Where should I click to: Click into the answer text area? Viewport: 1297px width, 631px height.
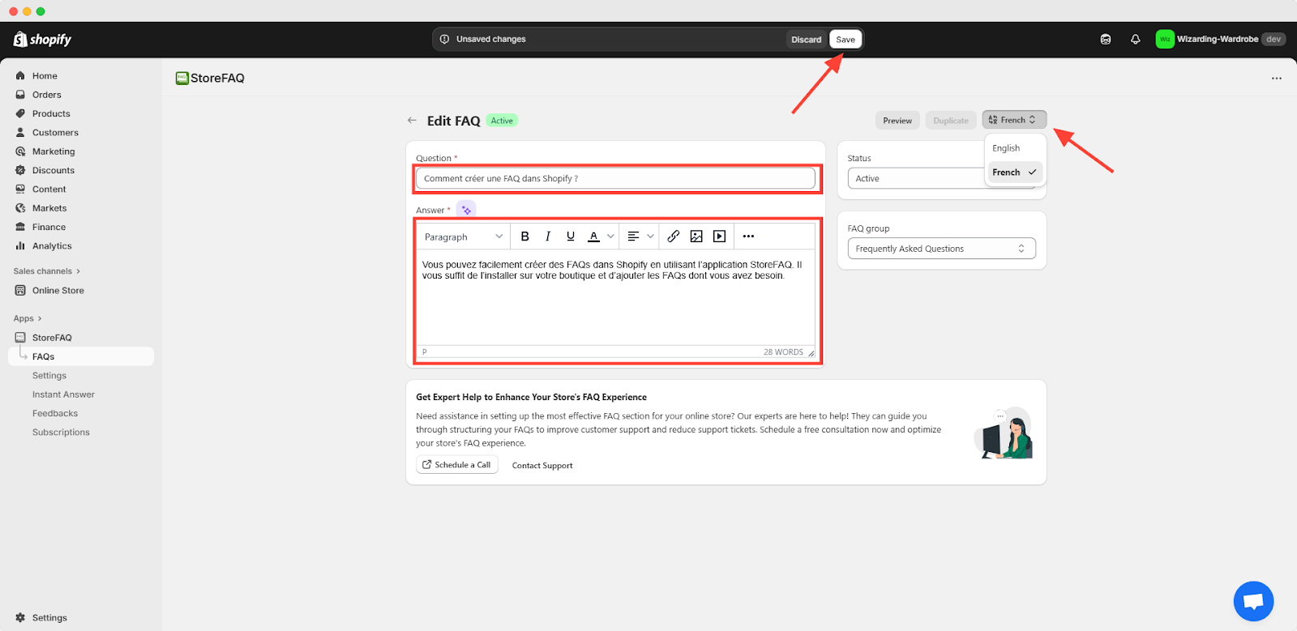[615, 298]
